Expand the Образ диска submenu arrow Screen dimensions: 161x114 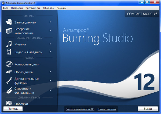pyautogui.click(x=50, y=72)
